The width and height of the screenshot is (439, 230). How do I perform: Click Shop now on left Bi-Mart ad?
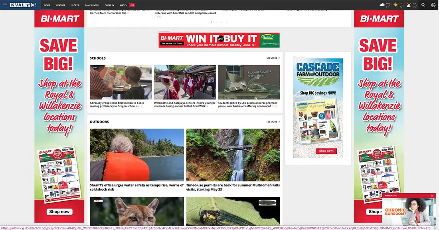pos(59,212)
